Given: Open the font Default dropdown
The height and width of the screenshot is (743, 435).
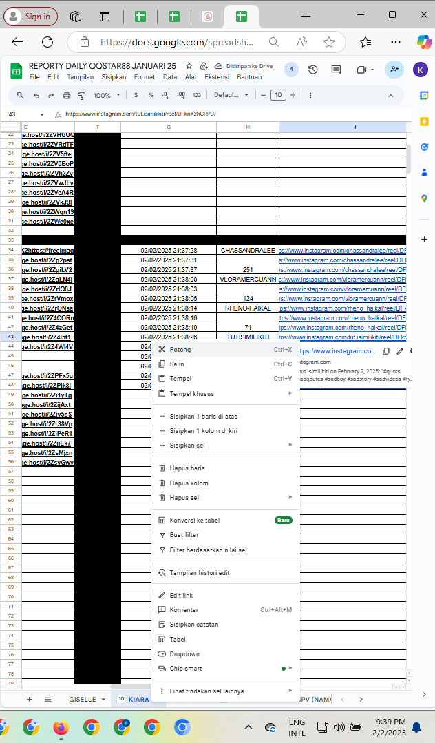Looking at the screenshot, I should pyautogui.click(x=231, y=95).
